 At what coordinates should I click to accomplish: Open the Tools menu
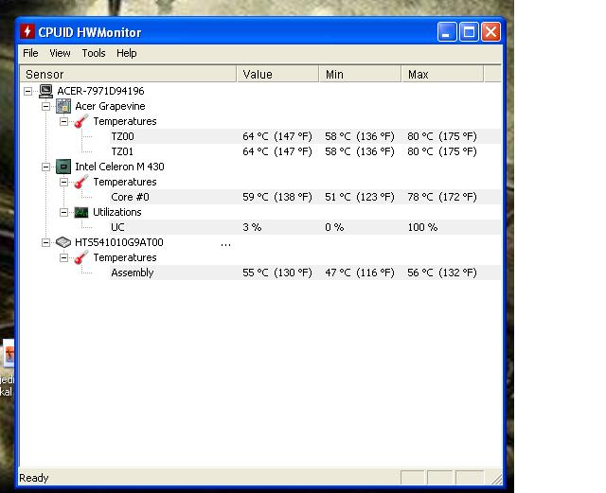94,53
